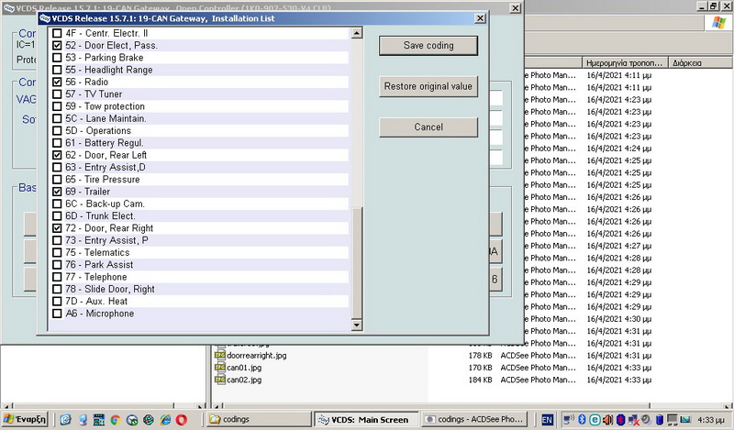
Task: Launch Opera browser from quick launch
Action: tap(182, 420)
